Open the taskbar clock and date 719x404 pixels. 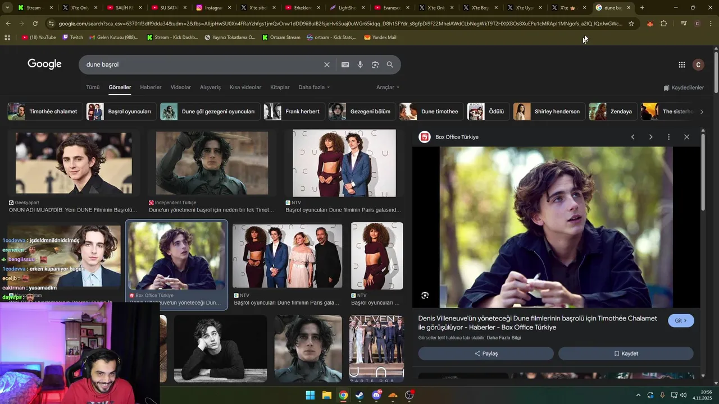pos(702,395)
